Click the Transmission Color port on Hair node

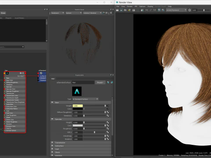click(4, 96)
